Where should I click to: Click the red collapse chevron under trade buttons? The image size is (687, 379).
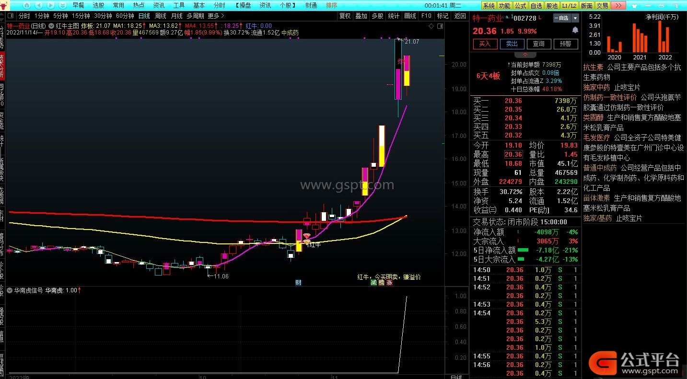tap(525, 55)
